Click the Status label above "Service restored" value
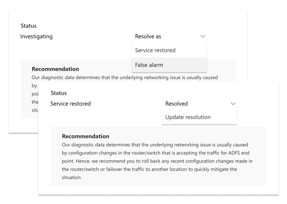This screenshot has height=204, width=287. [x=58, y=93]
